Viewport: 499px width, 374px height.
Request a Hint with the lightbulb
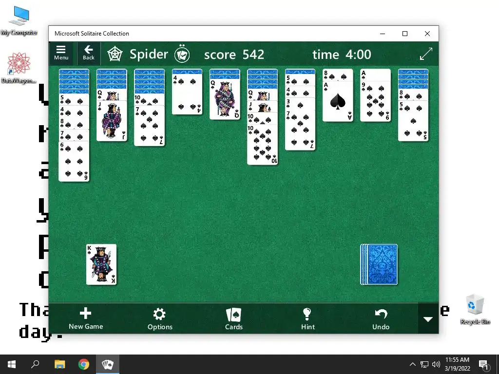point(308,318)
